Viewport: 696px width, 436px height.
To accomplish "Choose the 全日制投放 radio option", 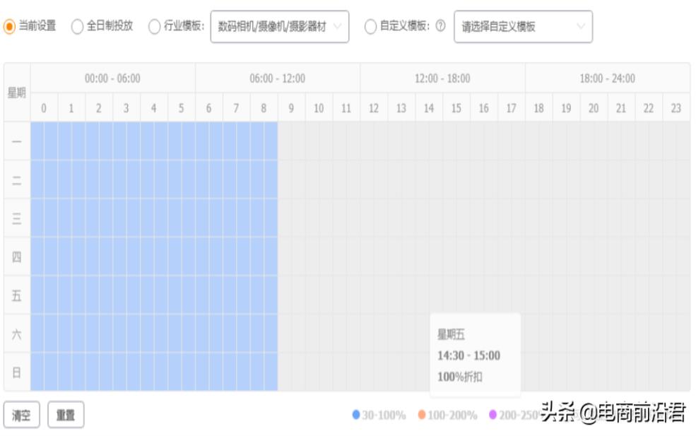I will (x=77, y=26).
